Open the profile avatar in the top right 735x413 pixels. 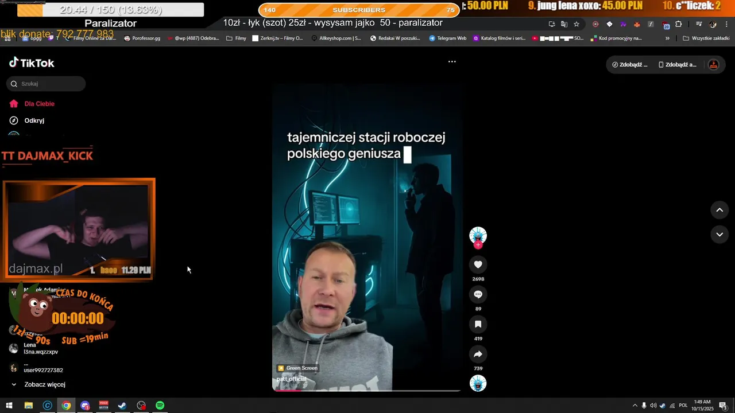(713, 65)
